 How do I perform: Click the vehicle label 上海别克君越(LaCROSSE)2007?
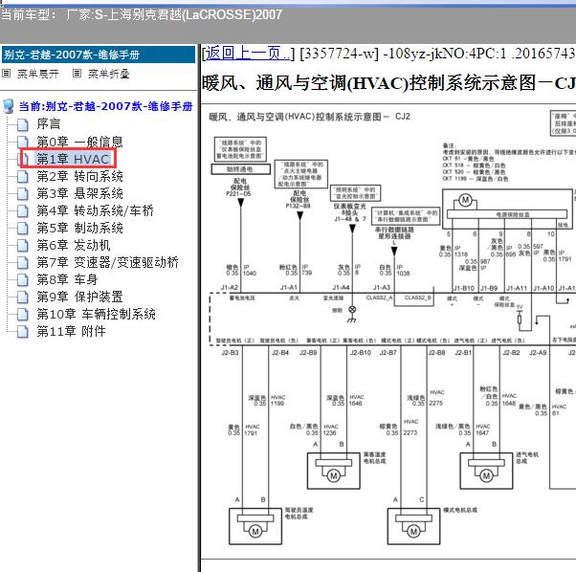point(193,15)
